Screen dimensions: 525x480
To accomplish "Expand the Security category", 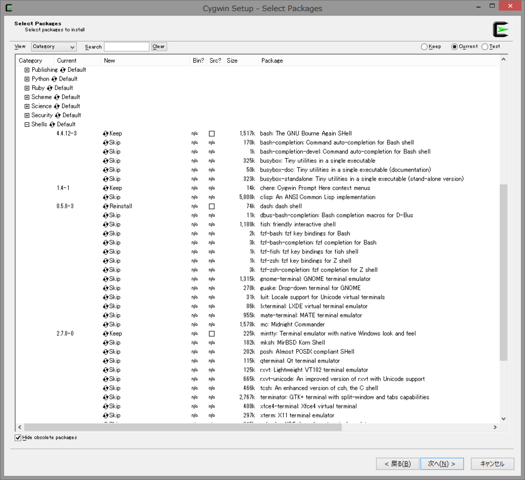I will 27,116.
